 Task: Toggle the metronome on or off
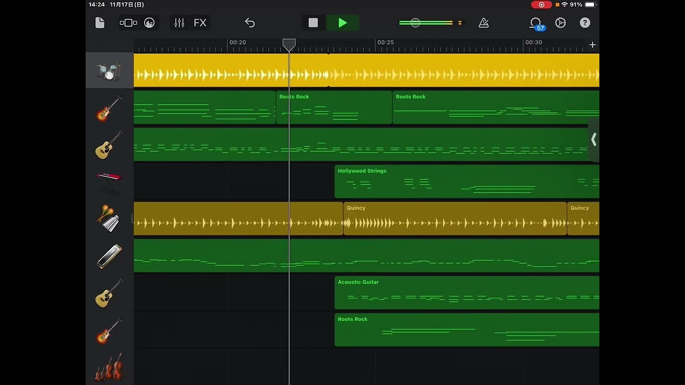click(484, 22)
